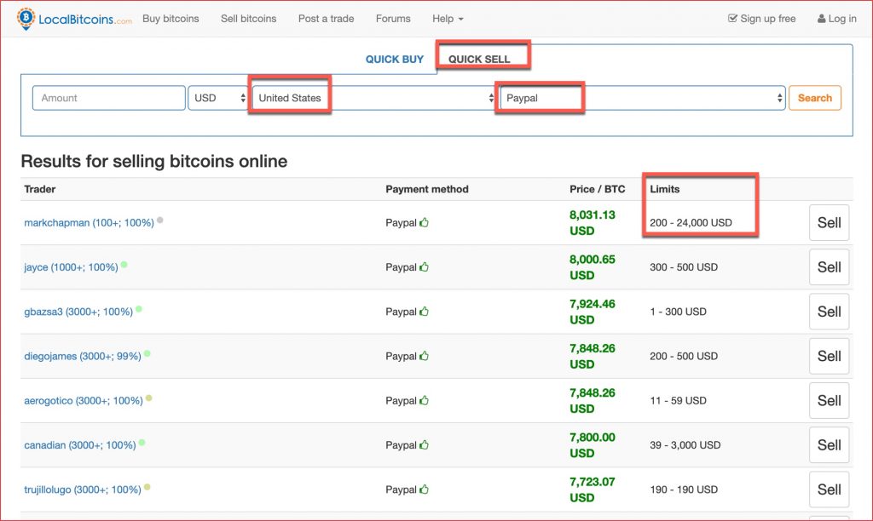Click the 7,723.07 USD price

(x=593, y=490)
